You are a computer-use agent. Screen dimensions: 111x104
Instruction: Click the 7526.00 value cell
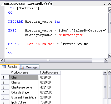tap(49, 102)
